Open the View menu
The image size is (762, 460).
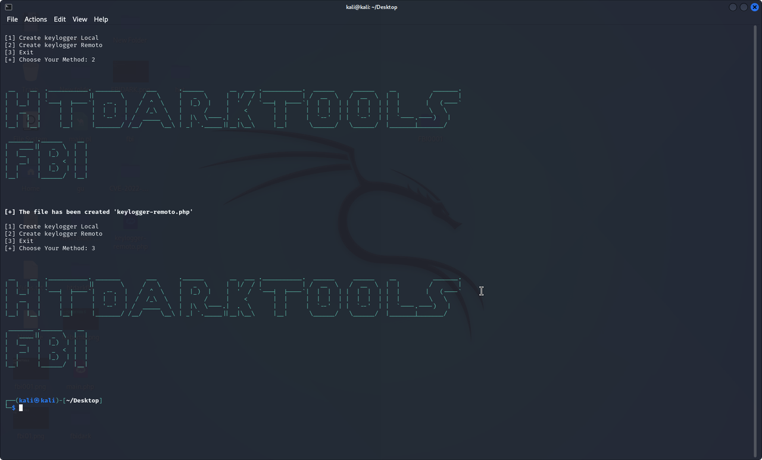tap(80, 19)
